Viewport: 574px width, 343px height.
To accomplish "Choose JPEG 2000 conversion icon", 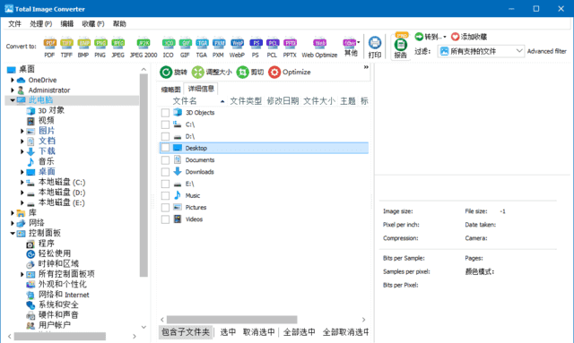I will point(143,47).
